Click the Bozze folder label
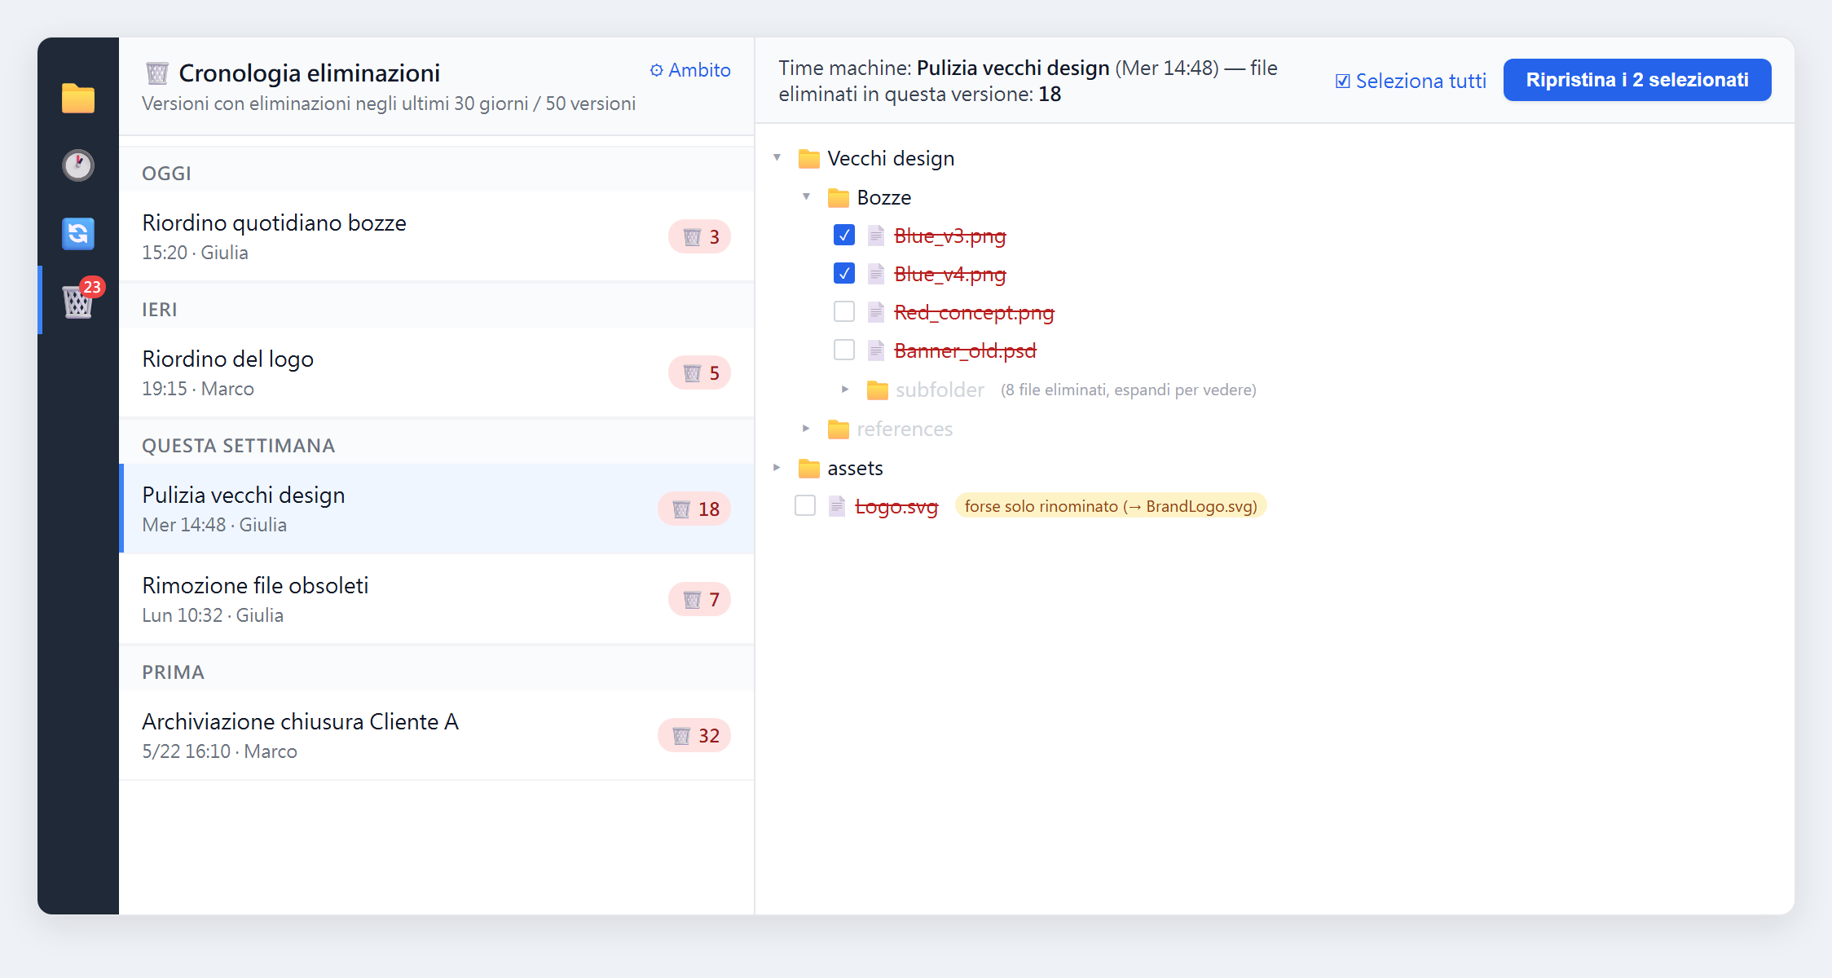Image resolution: width=1832 pixels, height=978 pixels. pos(884,197)
